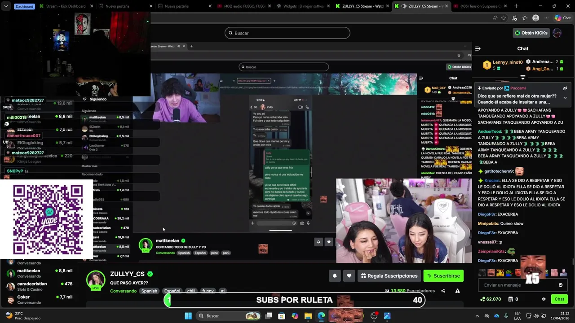Open ZULLYY_CS channel avatar with LIVE badge
Image resolution: width=575 pixels, height=323 pixels.
(95, 280)
